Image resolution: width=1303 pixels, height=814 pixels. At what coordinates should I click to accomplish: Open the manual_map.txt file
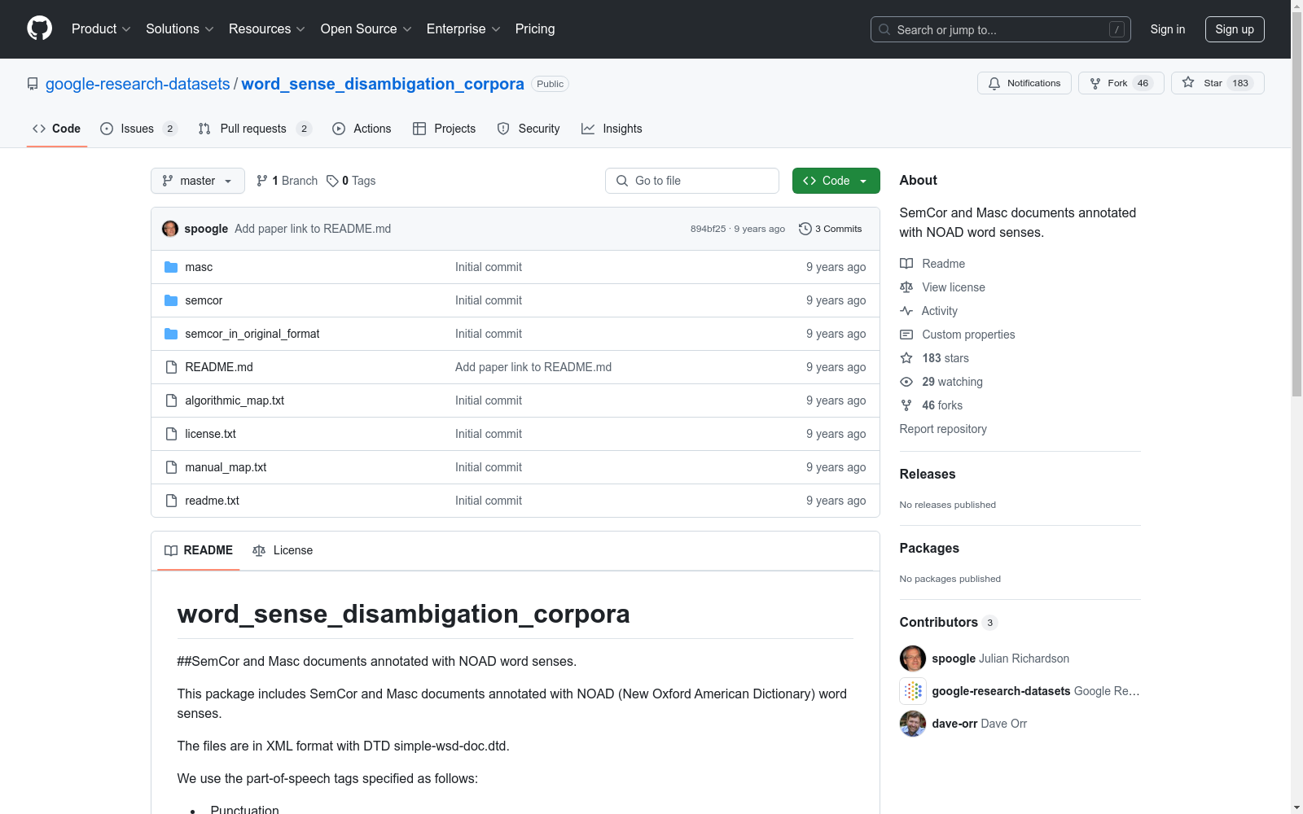[x=226, y=467]
